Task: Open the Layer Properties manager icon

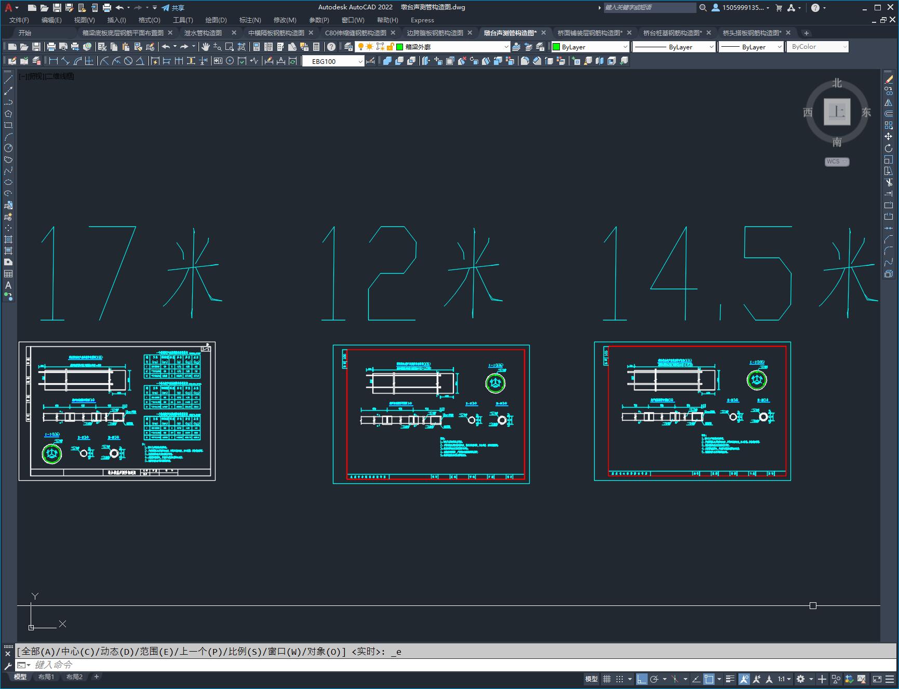Action: (x=348, y=47)
